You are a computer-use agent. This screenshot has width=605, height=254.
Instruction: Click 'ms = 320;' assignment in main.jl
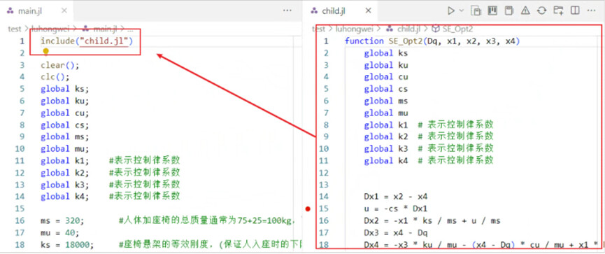pyautogui.click(x=62, y=221)
